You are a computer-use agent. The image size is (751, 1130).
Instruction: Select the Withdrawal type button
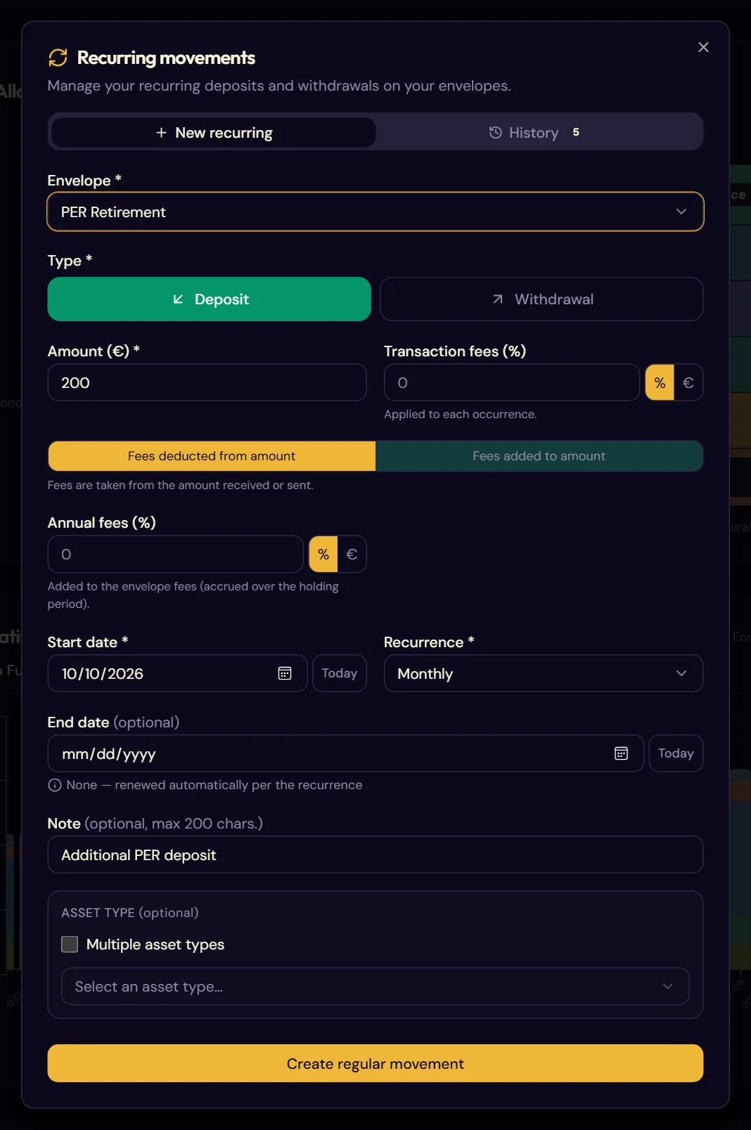coord(541,299)
